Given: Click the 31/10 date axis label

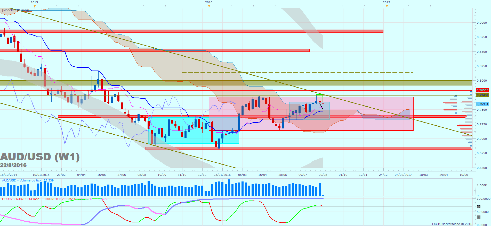Looking at the screenshot, I should 182,175.
